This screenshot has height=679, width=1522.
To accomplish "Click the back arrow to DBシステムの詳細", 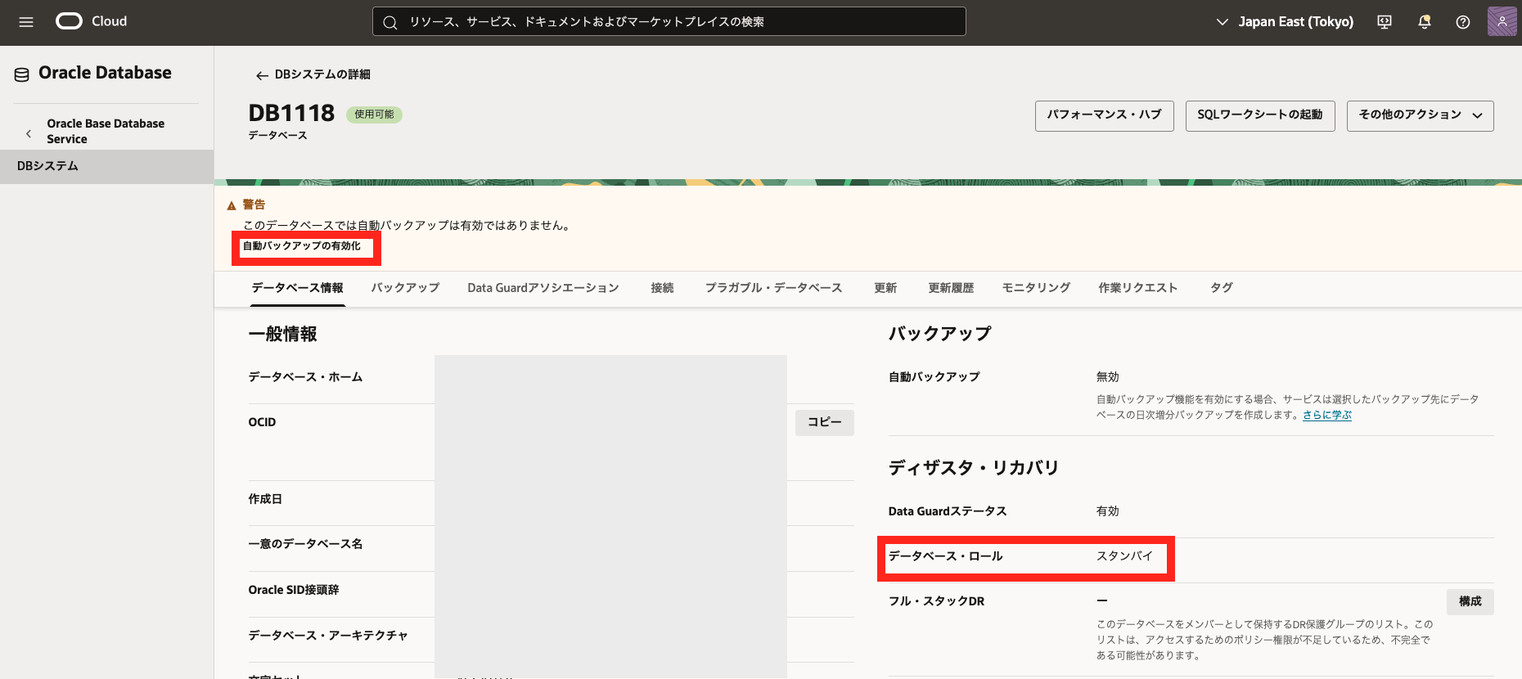I will [262, 75].
